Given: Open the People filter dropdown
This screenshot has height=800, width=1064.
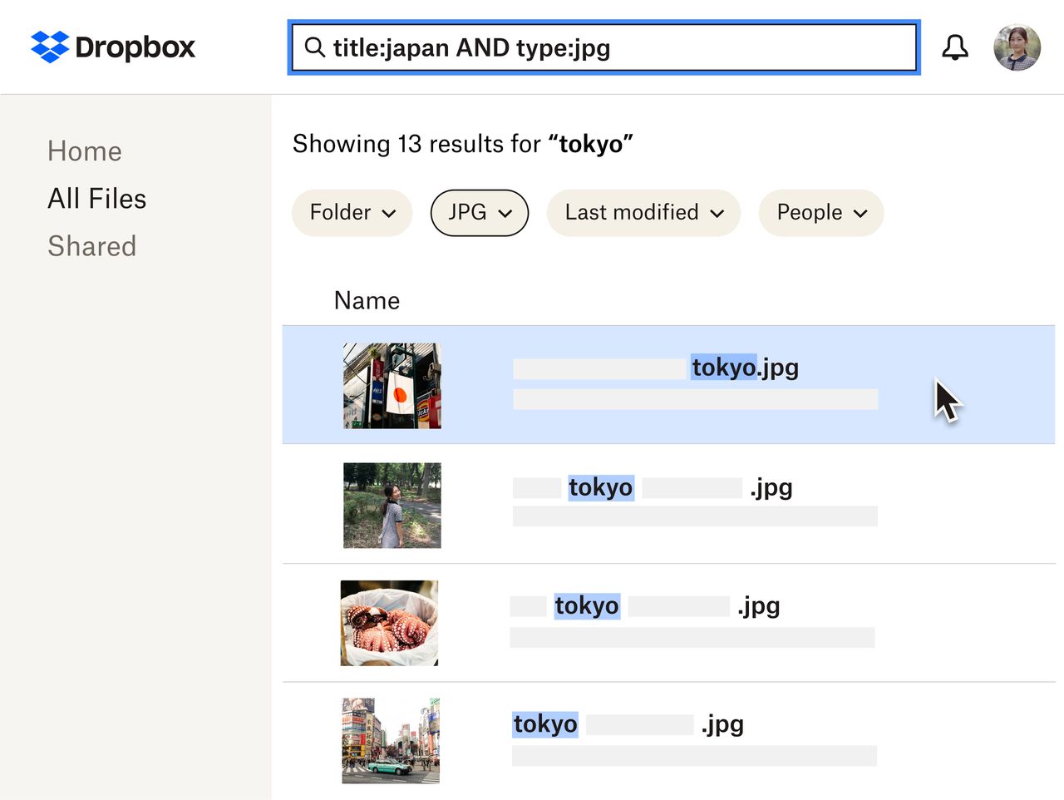Looking at the screenshot, I should click(820, 213).
